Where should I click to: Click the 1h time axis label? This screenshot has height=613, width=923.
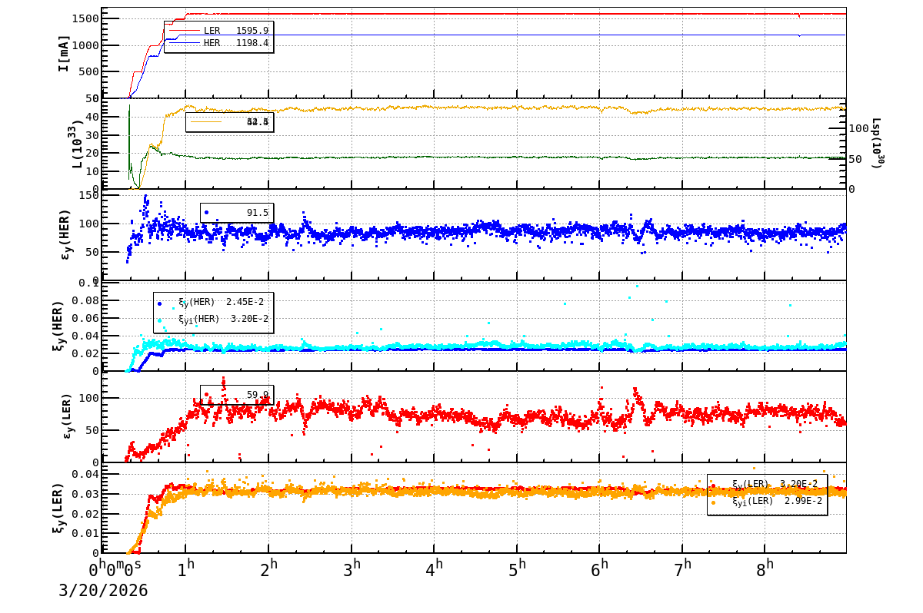185,568
